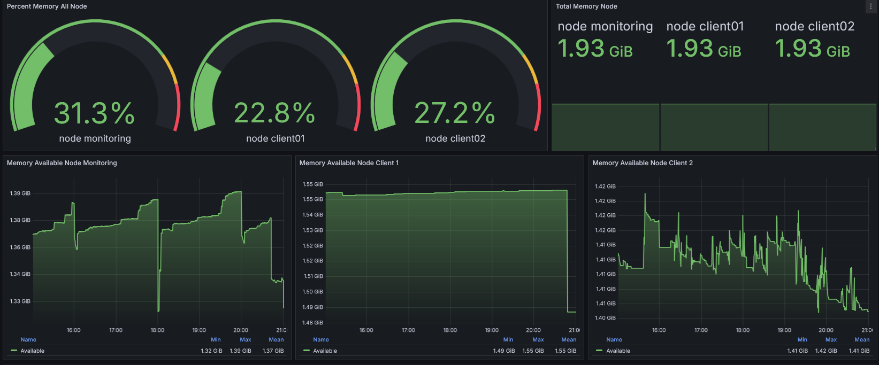Screen dimensions: 879x365
Task: Sort Node Client 2 legend by Mean column
Action: [861, 340]
